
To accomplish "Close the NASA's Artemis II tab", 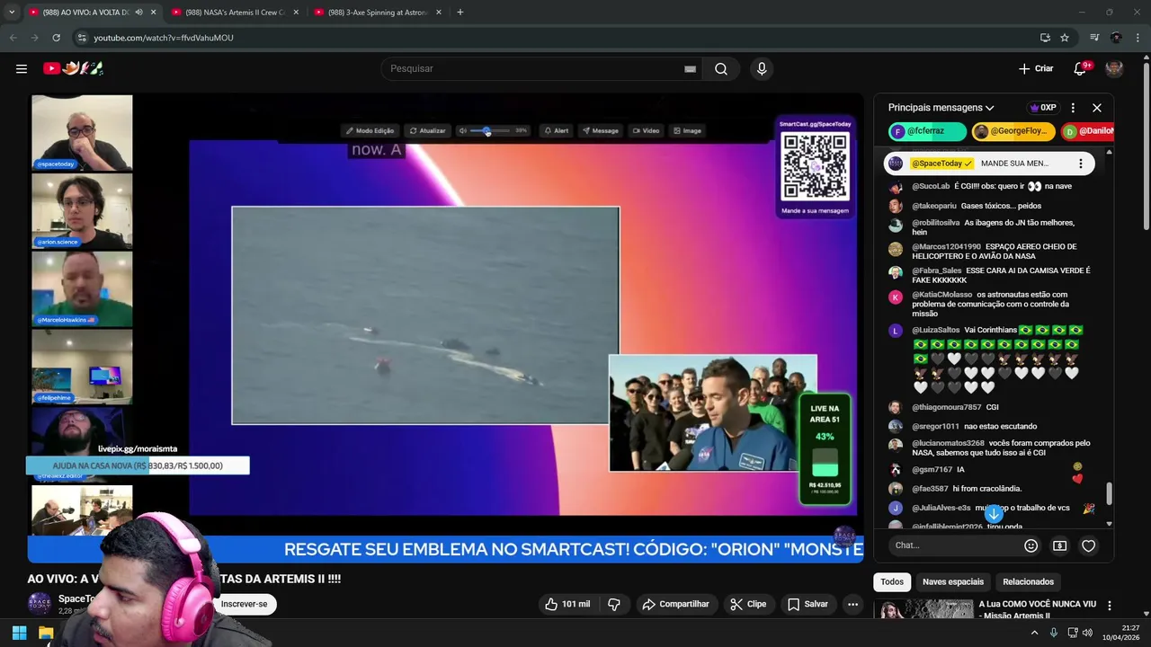I will click(x=296, y=13).
